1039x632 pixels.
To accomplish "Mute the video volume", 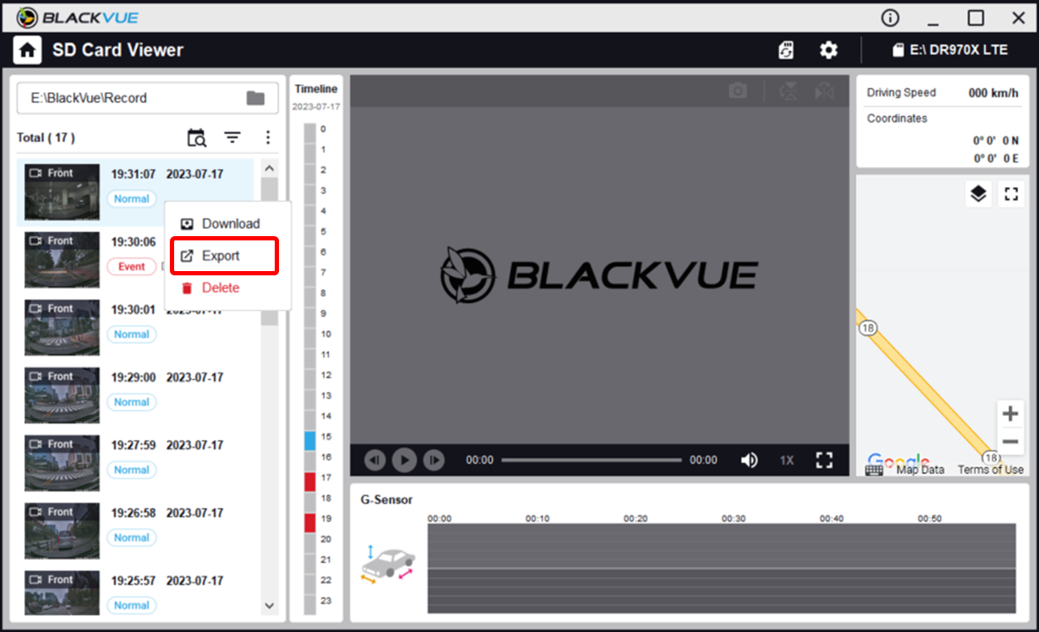I will tap(749, 460).
